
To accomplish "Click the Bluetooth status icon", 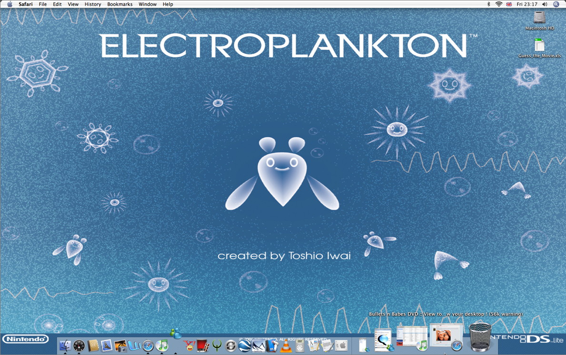I will [489, 4].
